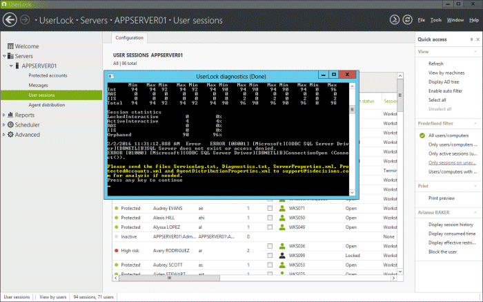
Task: Collapse the View section in Quick access
Action: (475, 52)
